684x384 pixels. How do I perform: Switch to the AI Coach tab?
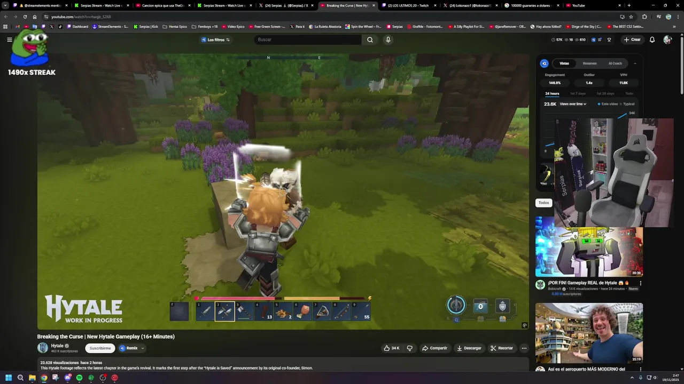pyautogui.click(x=615, y=63)
